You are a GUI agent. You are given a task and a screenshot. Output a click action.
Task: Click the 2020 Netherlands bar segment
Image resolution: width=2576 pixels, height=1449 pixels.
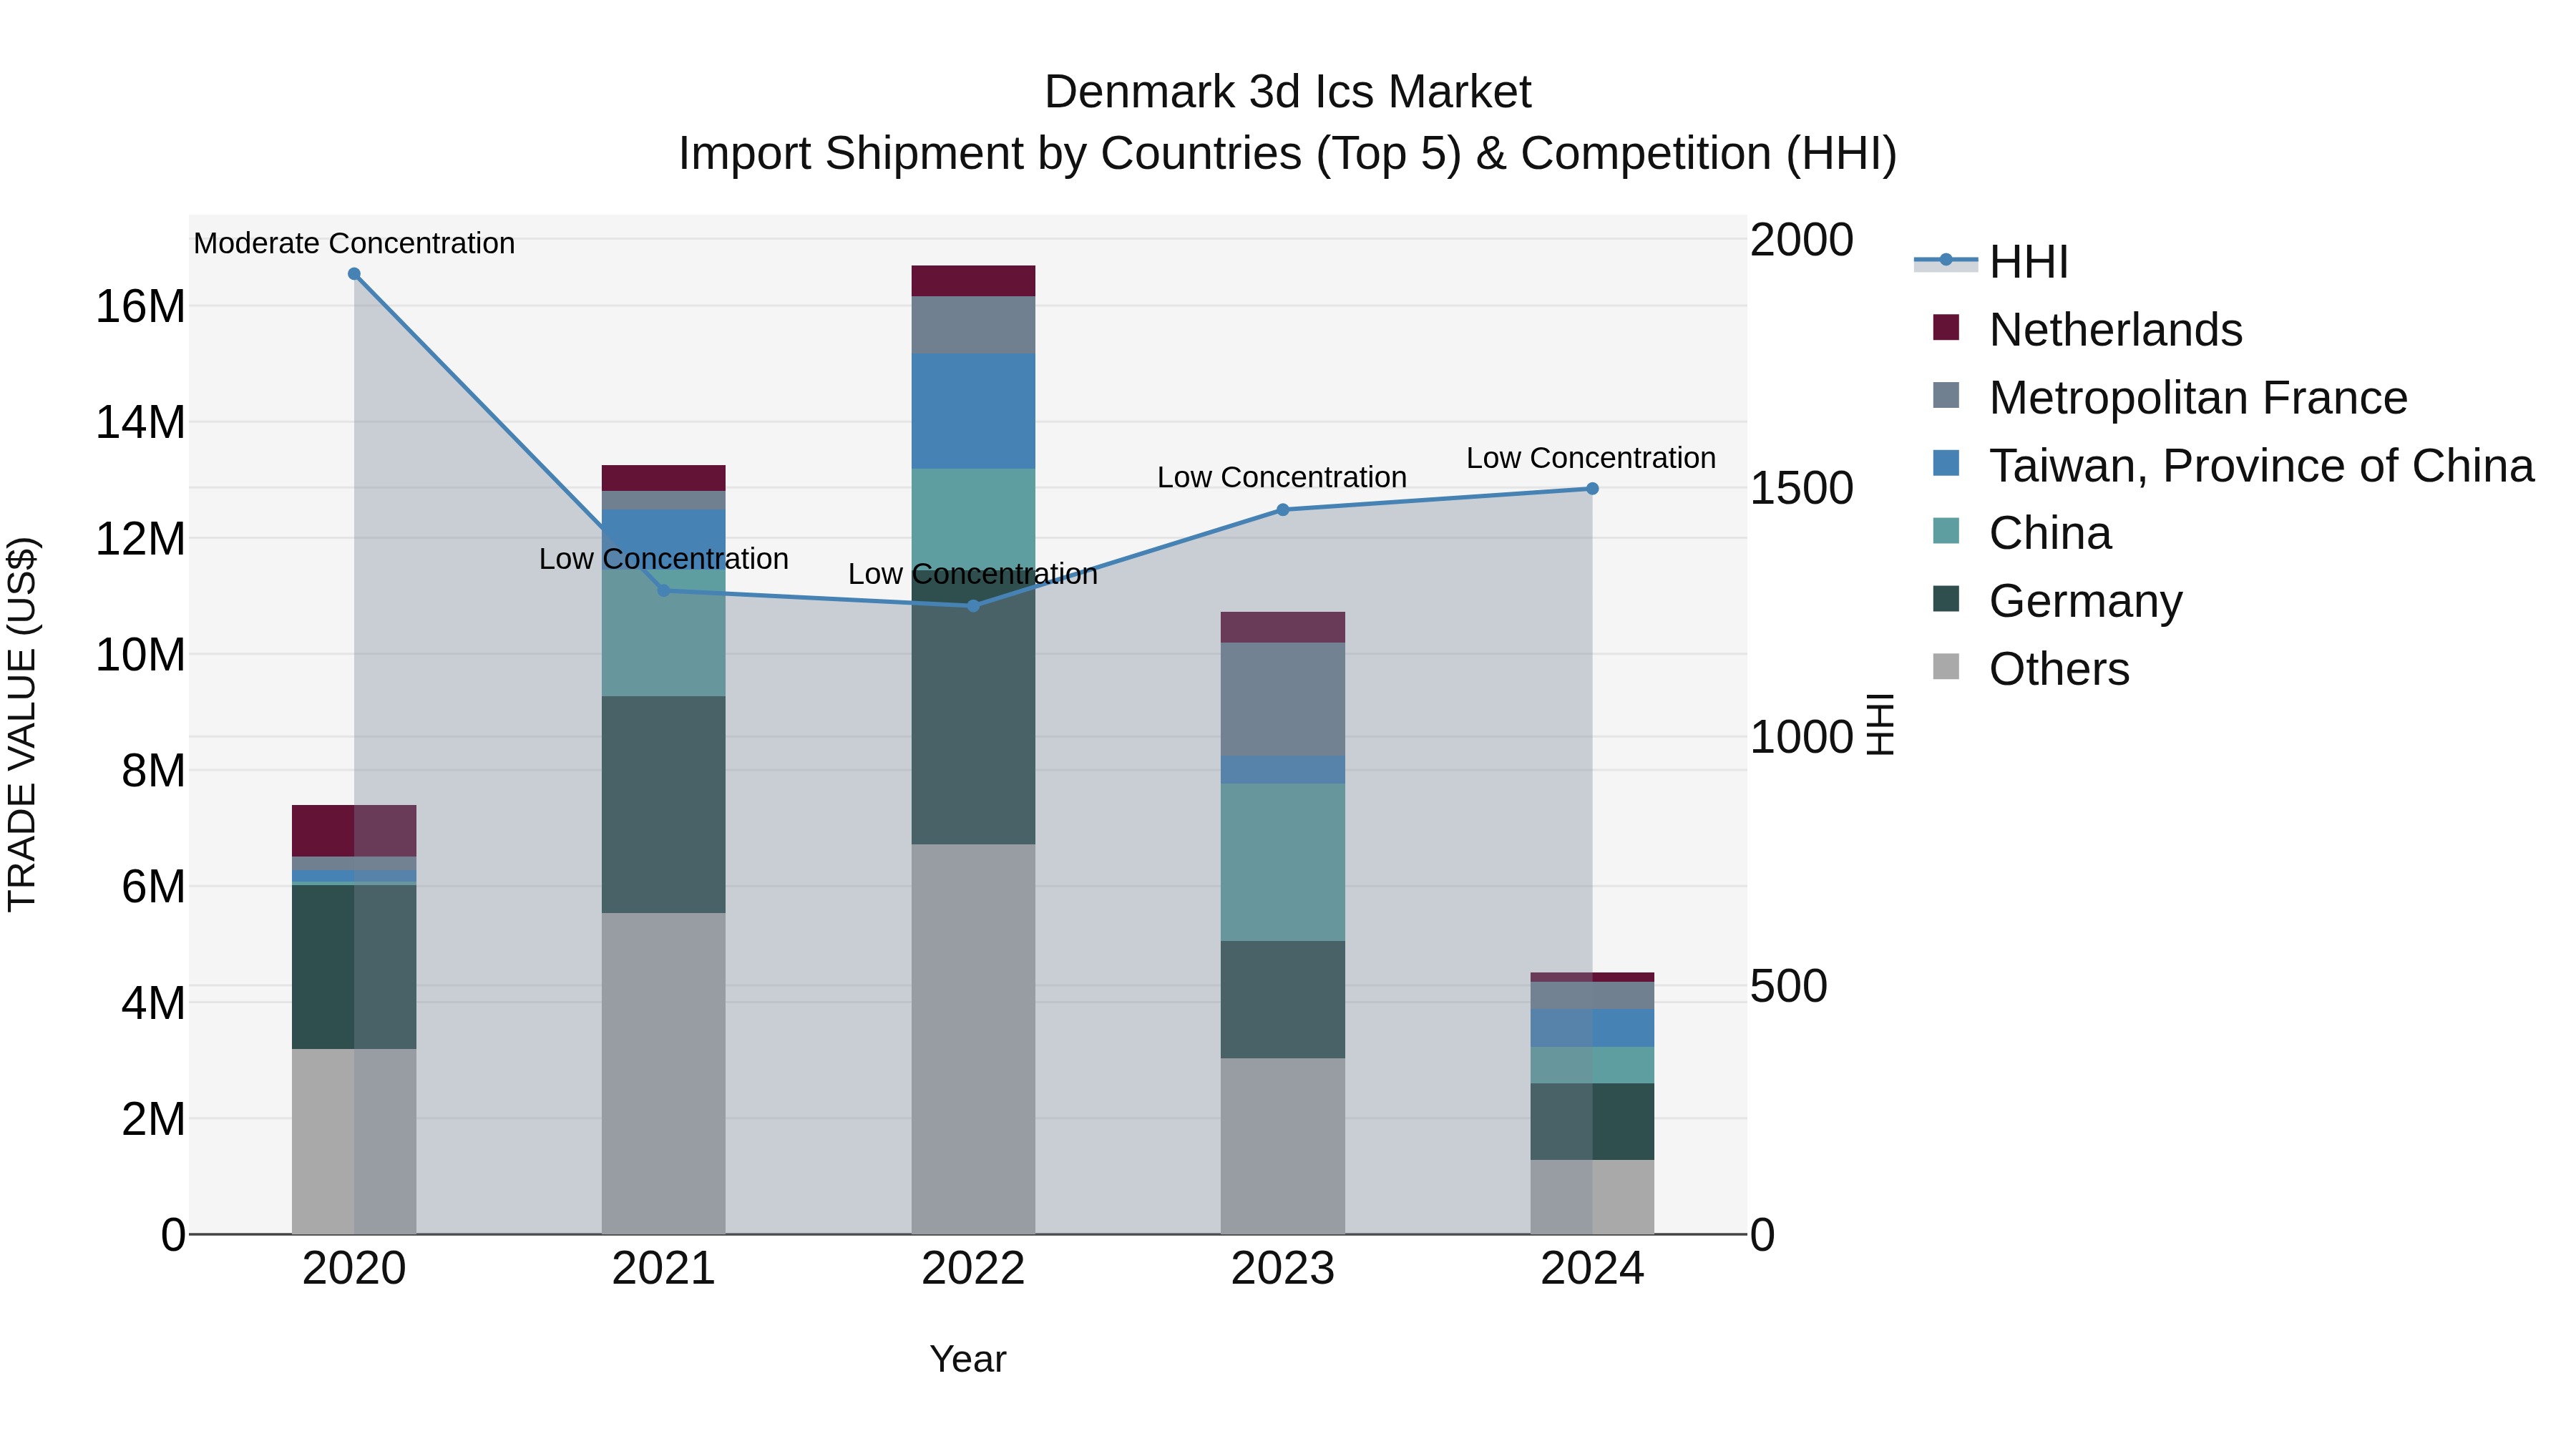click(354, 831)
